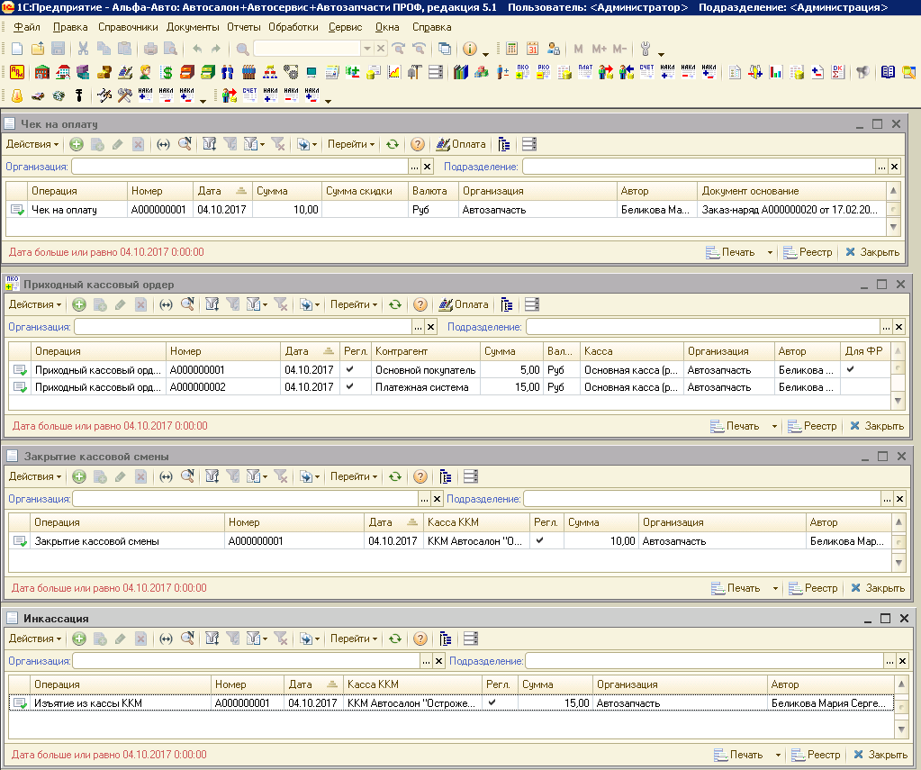Open the Обработки menu
Viewport: 921px width, 770px height.
pyautogui.click(x=293, y=27)
